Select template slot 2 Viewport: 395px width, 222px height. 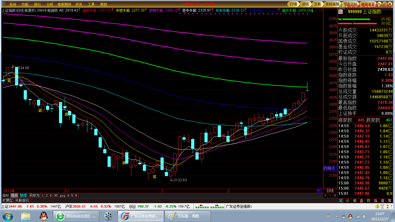coord(47,195)
